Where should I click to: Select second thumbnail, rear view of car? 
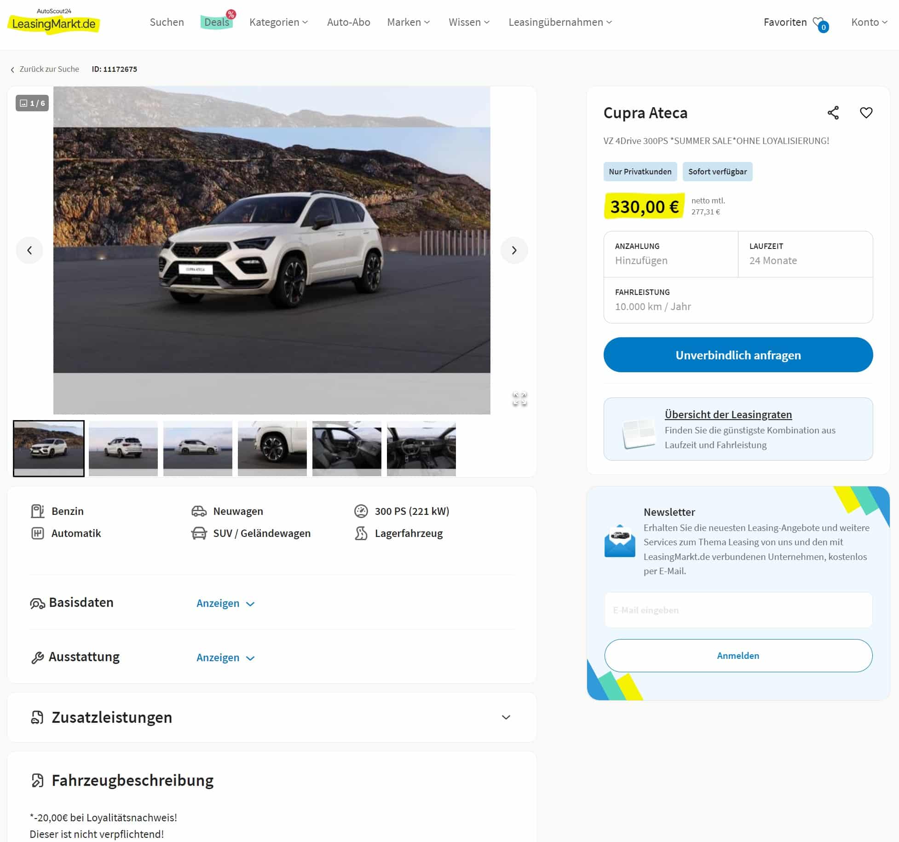123,449
